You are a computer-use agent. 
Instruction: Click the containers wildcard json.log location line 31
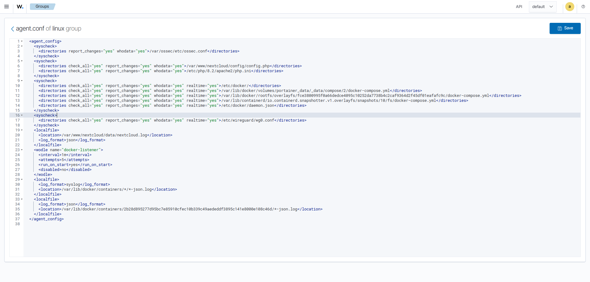click(x=107, y=189)
